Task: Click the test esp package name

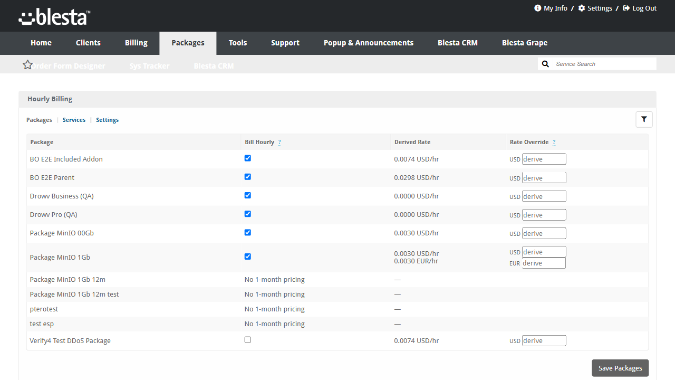Action: point(42,324)
